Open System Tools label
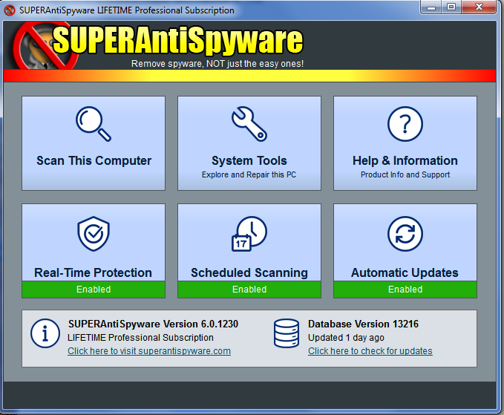Screen dimensions: 504x415 (x=249, y=160)
